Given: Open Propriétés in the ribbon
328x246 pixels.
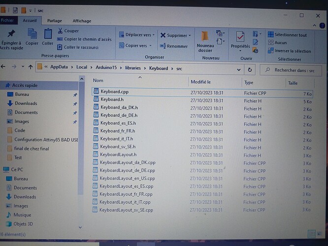Looking at the screenshot, I should (240, 39).
